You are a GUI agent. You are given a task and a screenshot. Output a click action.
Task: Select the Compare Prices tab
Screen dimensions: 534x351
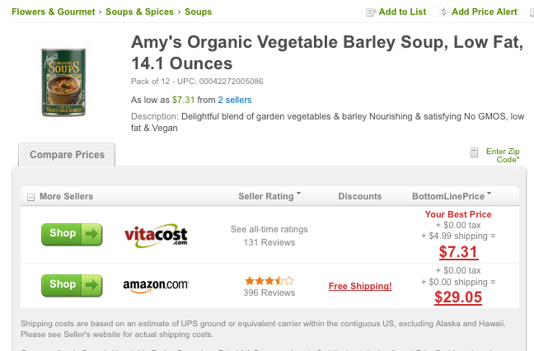coord(67,155)
